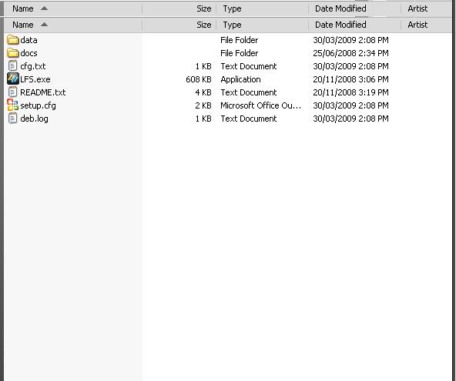The height and width of the screenshot is (381, 456).
Task: Toggle sort arrow in upper Name header
Action: click(44, 8)
